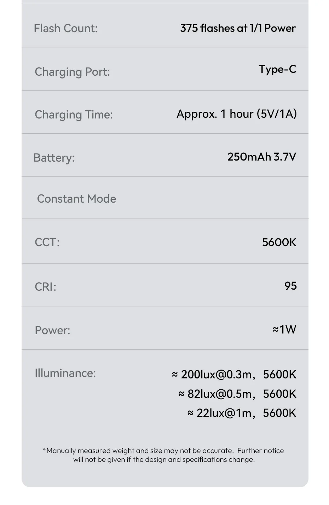Click the CCT label
The height and width of the screenshot is (505, 329).
click(x=47, y=242)
